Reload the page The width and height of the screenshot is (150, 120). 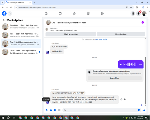11,7
